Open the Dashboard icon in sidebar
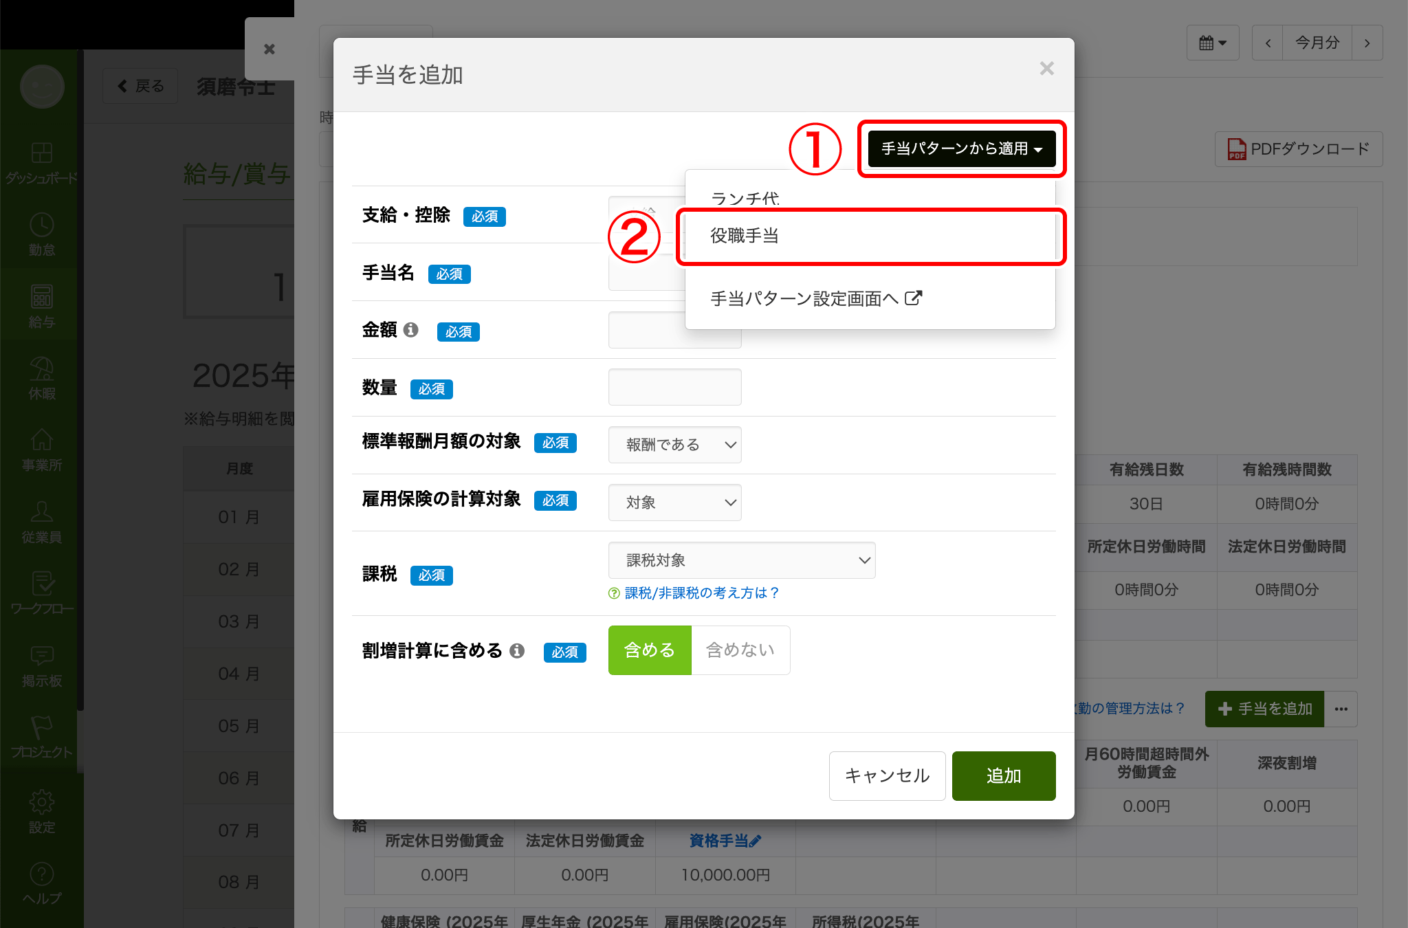 pos(41,153)
